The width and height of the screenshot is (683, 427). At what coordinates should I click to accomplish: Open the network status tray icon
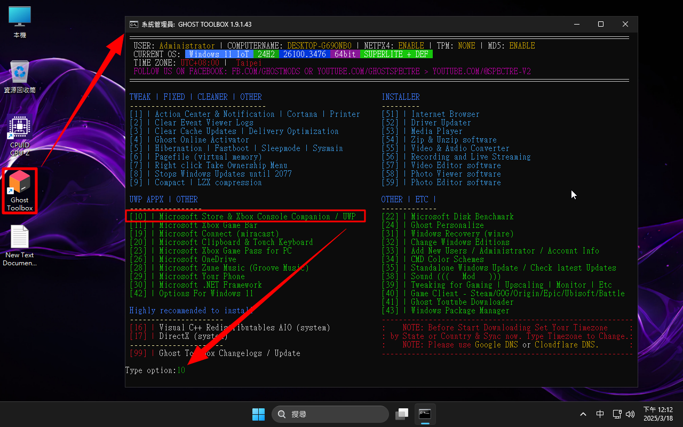pyautogui.click(x=617, y=414)
